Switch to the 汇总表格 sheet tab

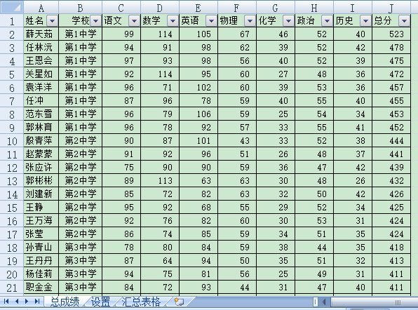[141, 302]
